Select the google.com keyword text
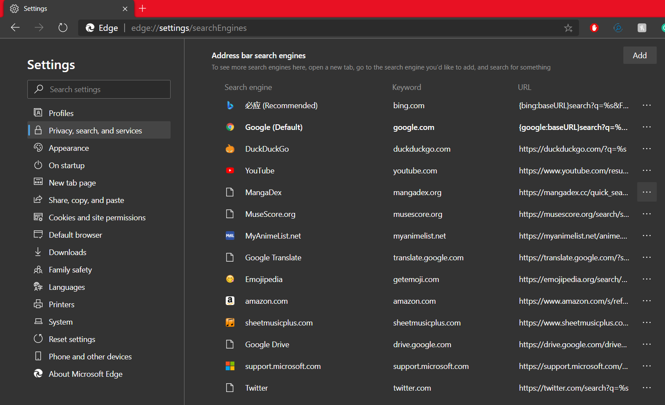The width and height of the screenshot is (665, 405). 414,127
